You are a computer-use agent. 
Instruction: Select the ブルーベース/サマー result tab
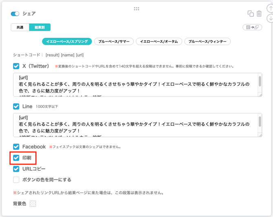[114, 42]
